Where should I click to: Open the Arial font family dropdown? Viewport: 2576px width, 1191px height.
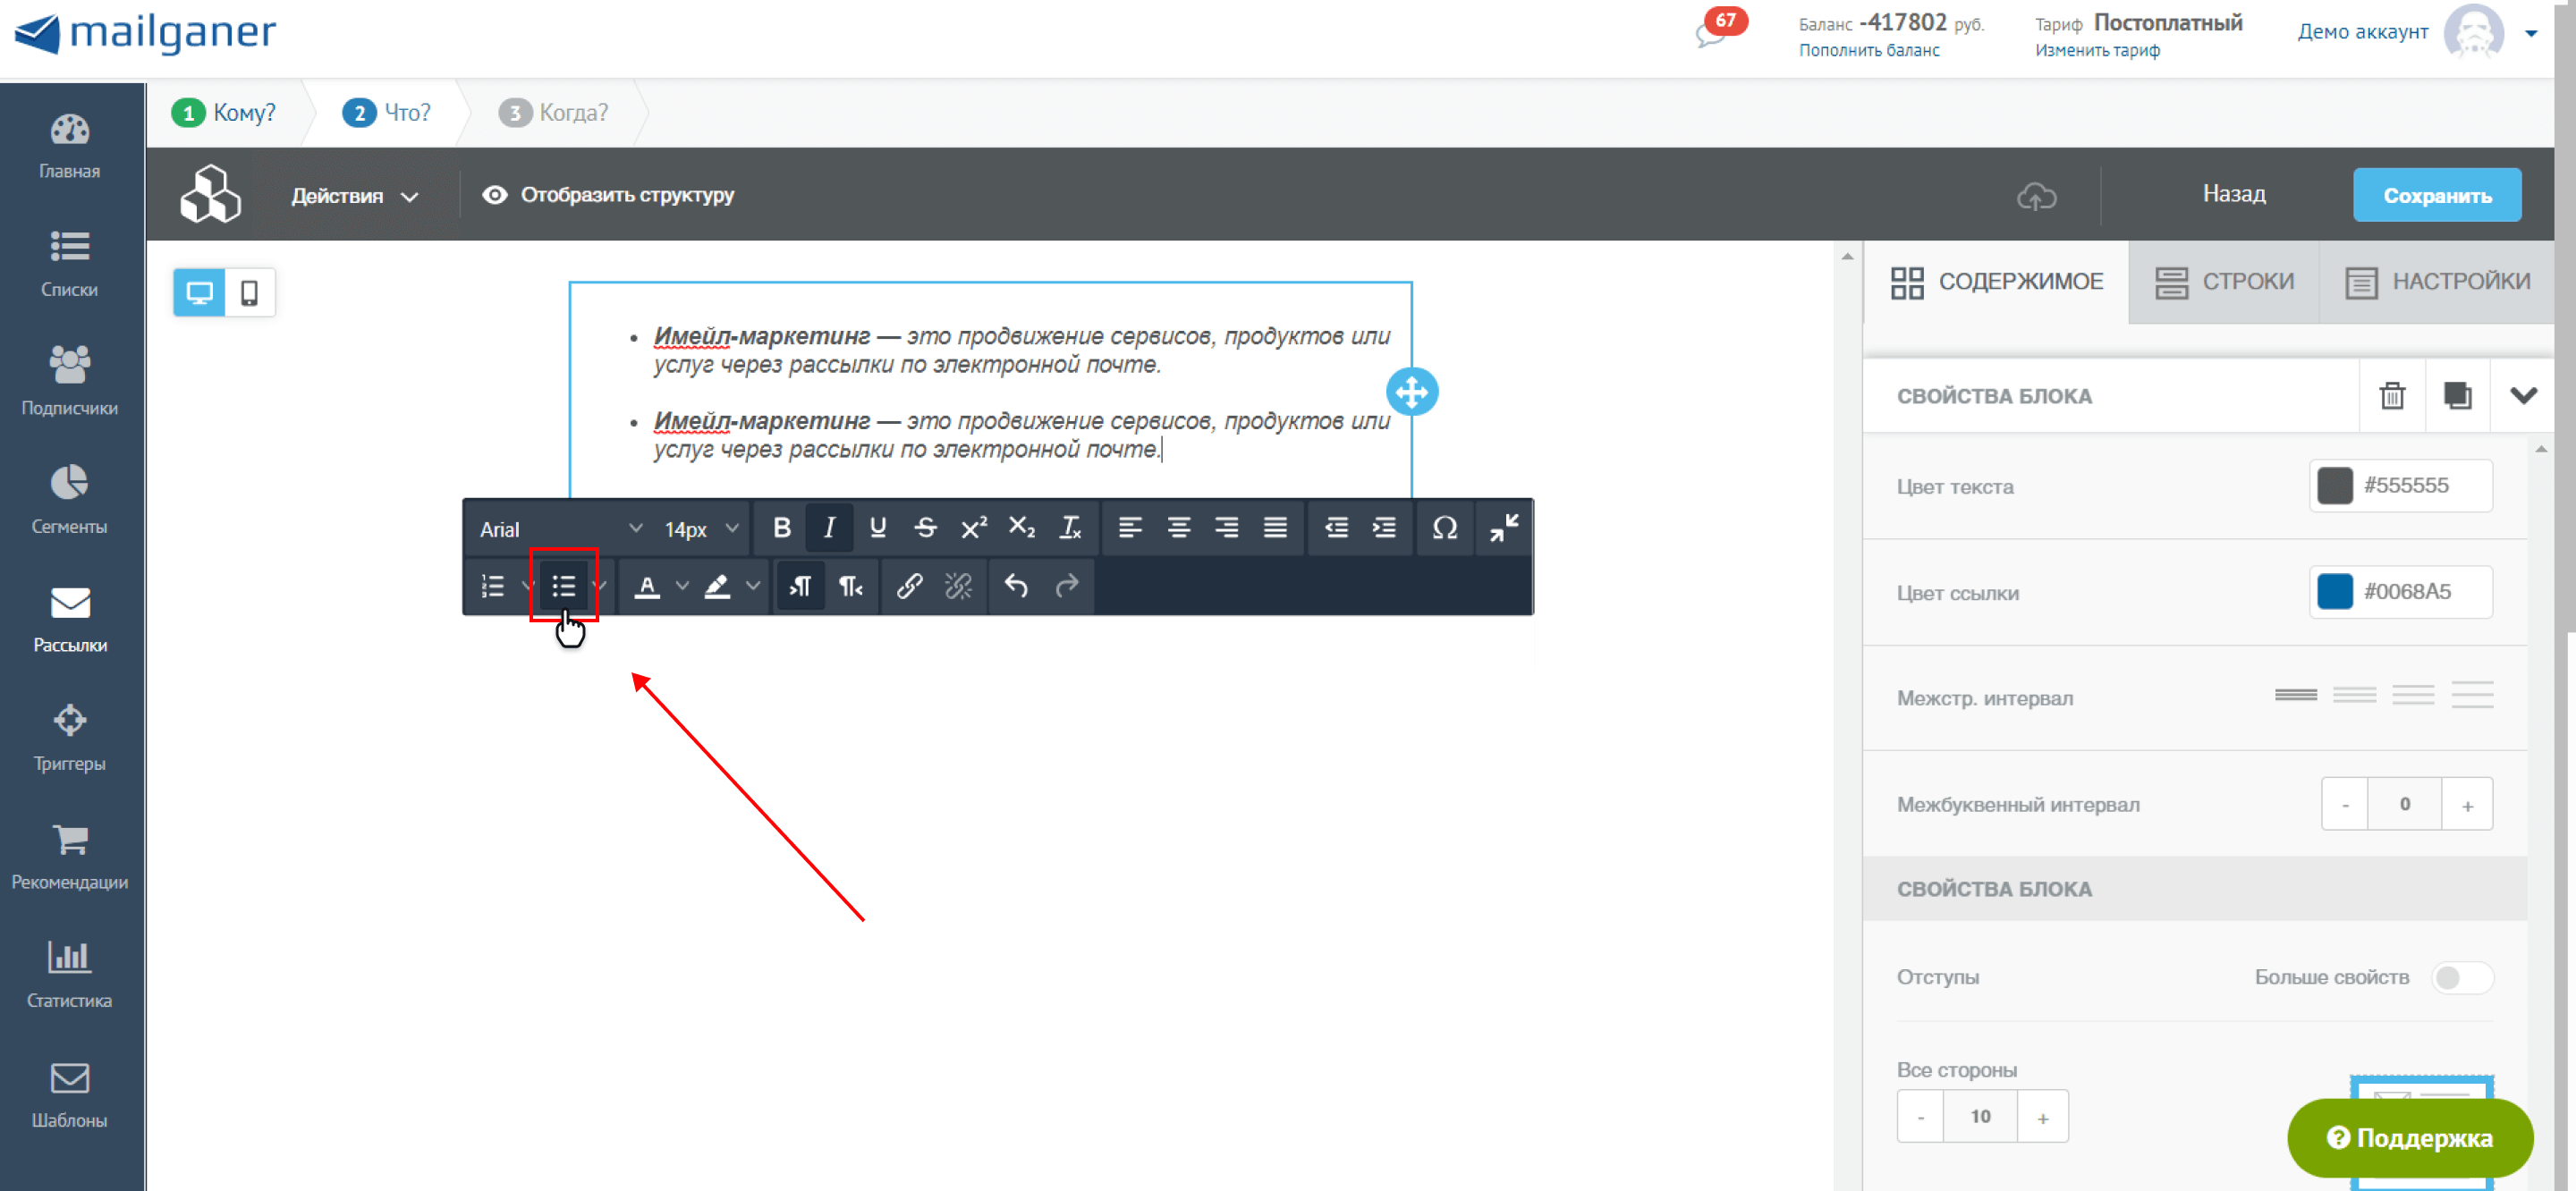(560, 529)
